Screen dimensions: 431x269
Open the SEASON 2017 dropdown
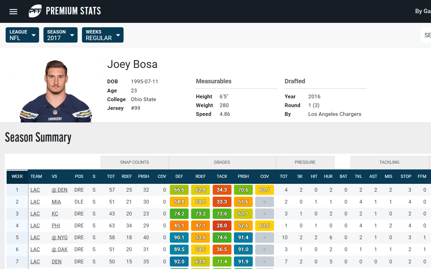[x=60, y=35]
